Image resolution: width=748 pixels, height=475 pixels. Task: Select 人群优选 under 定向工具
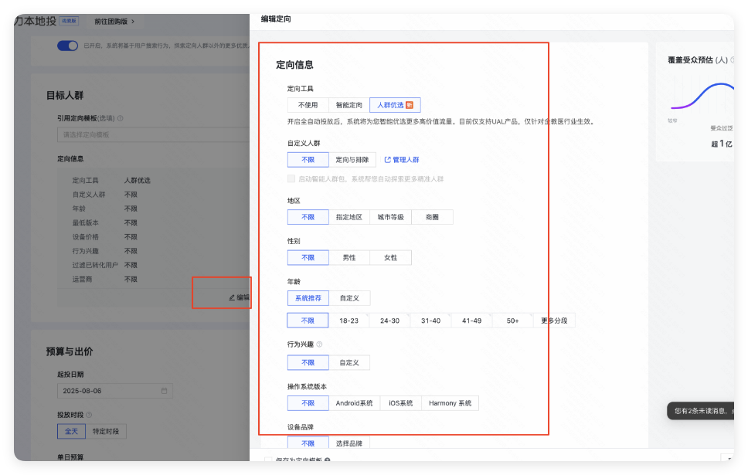pyautogui.click(x=395, y=105)
